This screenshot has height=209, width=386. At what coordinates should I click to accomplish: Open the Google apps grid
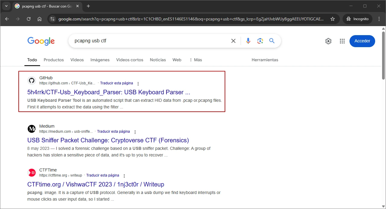342,41
